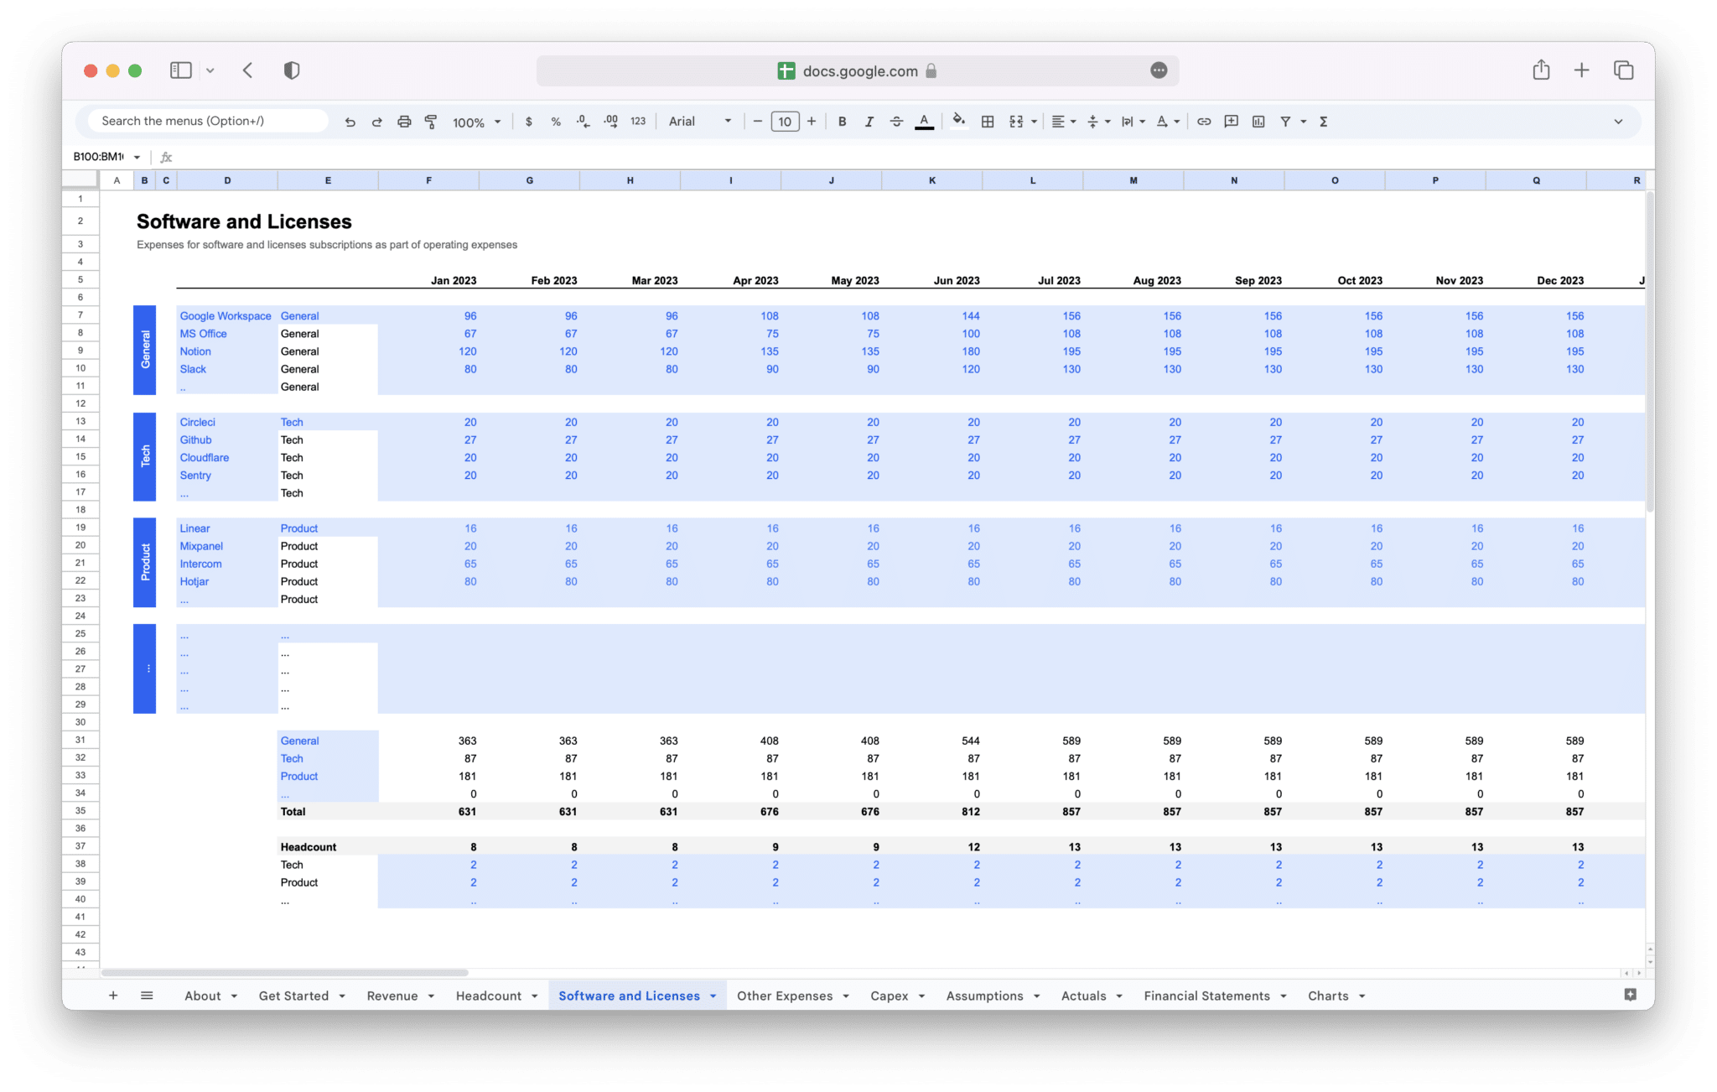The image size is (1717, 1092).
Task: Switch to the Revenue sheet tab
Action: click(x=392, y=996)
